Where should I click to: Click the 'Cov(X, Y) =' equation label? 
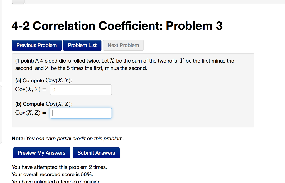(x=31, y=89)
